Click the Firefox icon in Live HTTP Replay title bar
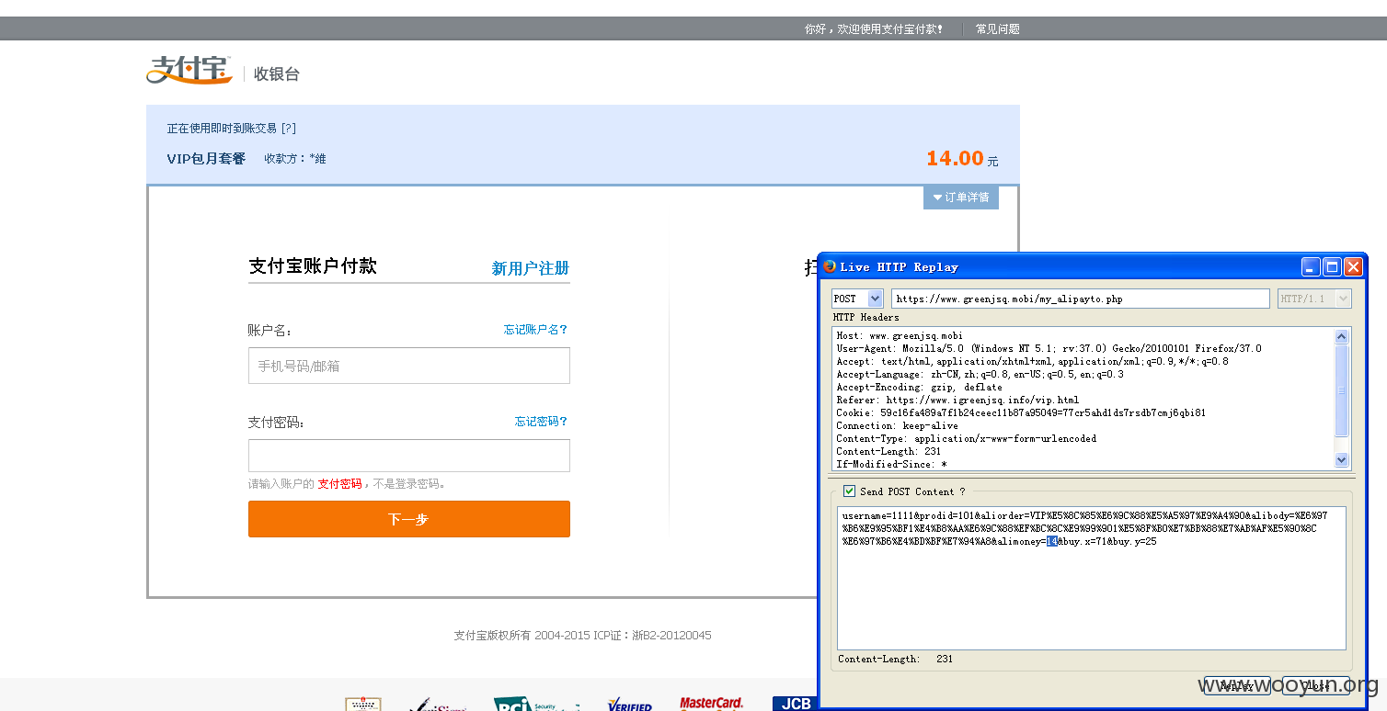This screenshot has height=711, width=1387. click(830, 266)
